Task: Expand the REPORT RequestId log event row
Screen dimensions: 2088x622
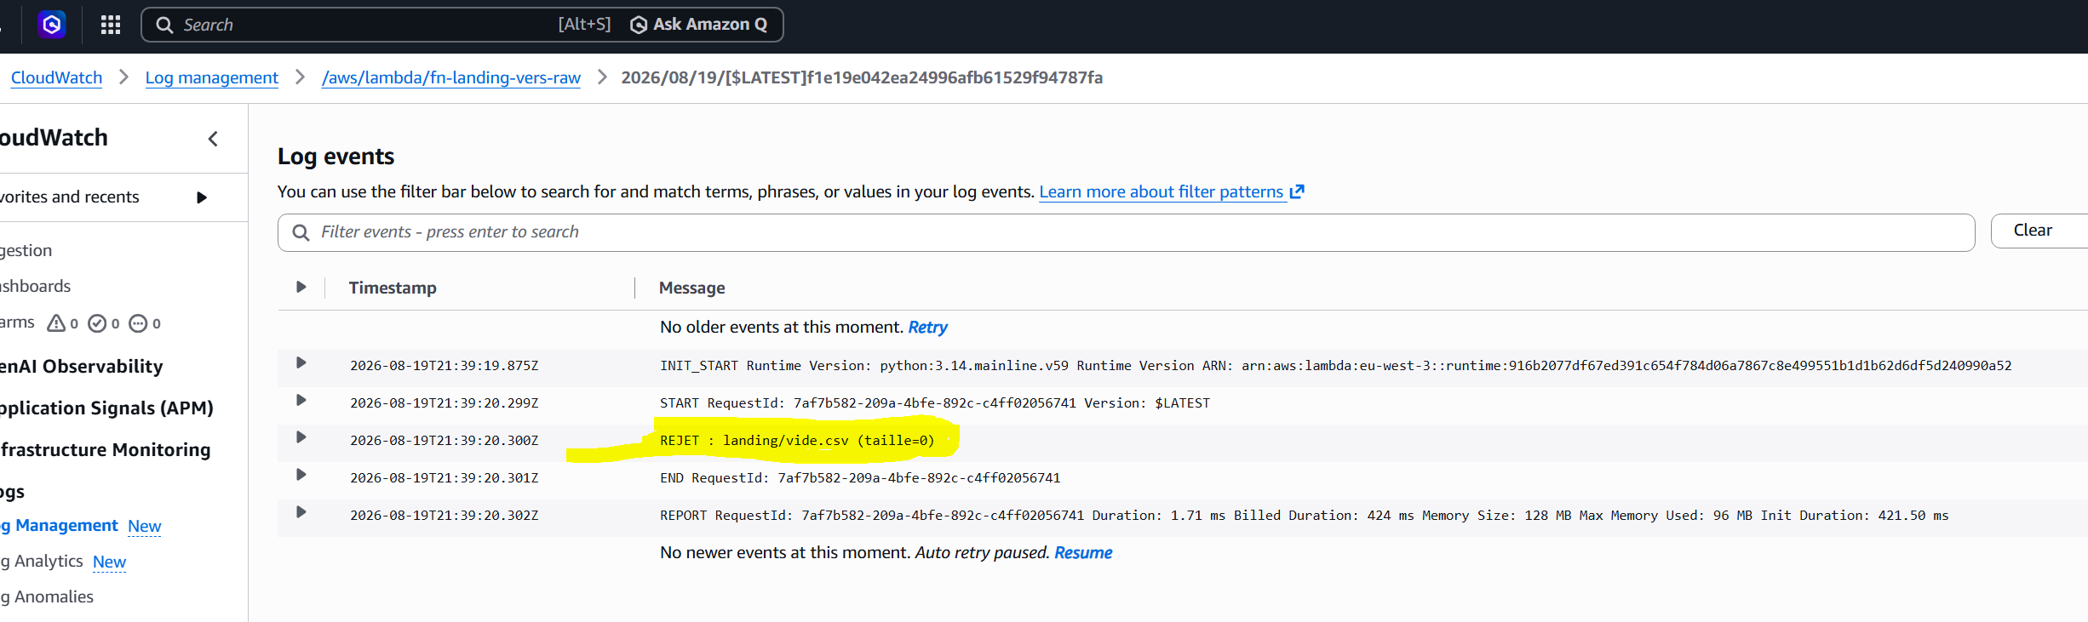Action: click(x=301, y=512)
